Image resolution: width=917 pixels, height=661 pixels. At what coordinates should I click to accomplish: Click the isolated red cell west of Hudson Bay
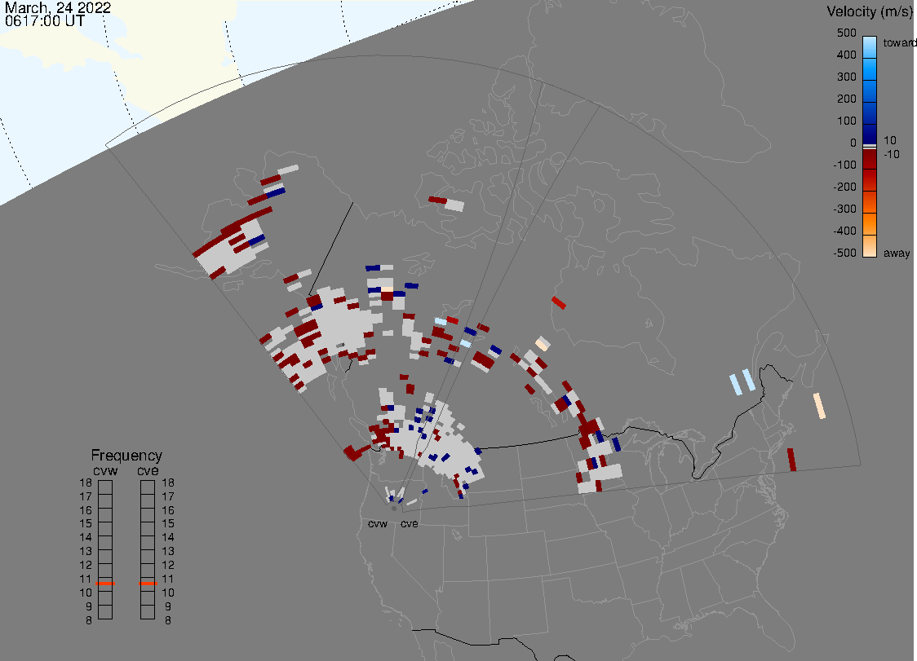558,303
